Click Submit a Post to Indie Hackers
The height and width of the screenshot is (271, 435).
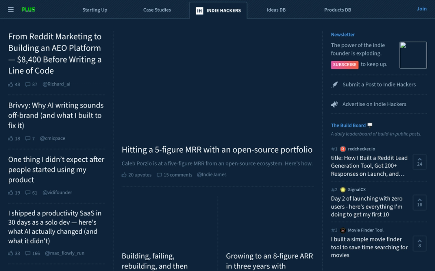[x=379, y=85]
